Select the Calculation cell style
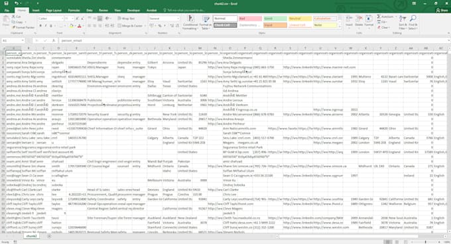Image resolution: width=451 pixels, height=244 pixels. point(325,19)
